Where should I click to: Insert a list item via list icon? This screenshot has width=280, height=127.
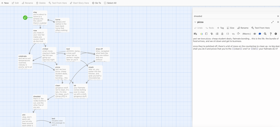(217, 34)
